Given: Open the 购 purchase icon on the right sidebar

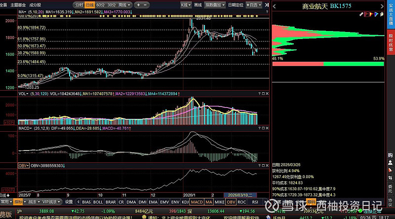Looking at the screenshot, I should click(x=390, y=155).
